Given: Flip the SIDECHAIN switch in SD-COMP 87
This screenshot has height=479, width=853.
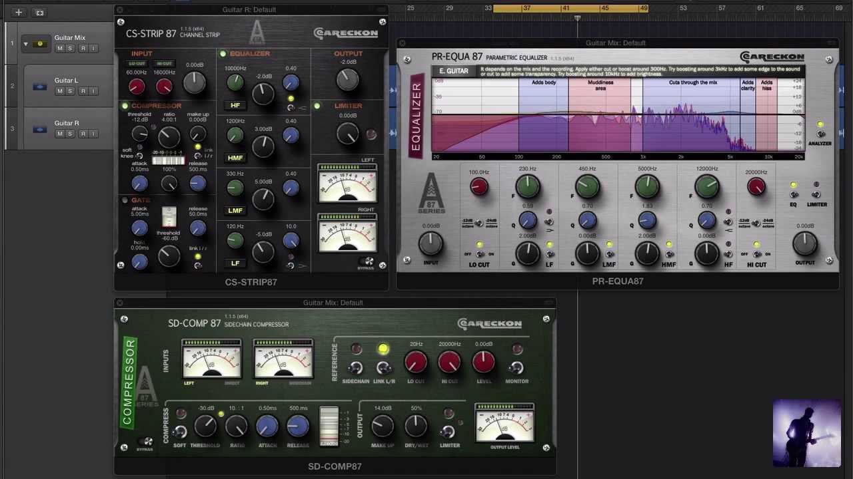Looking at the screenshot, I should [356, 367].
